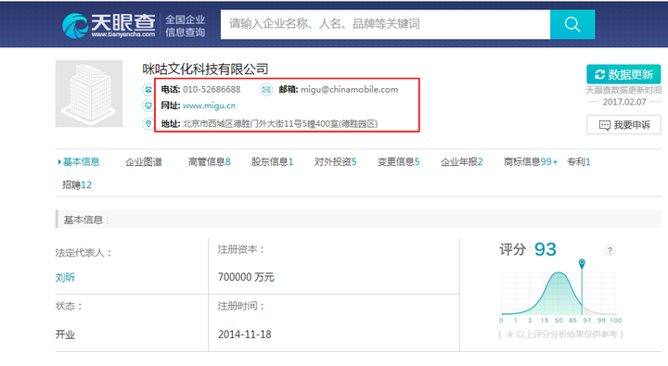Click phone number 010-52686688
Viewport: 668px width, 366px height.
pos(212,89)
